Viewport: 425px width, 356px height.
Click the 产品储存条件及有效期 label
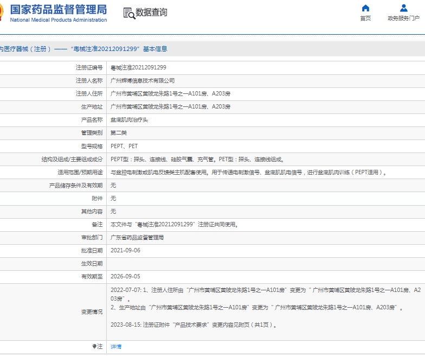(x=76, y=185)
